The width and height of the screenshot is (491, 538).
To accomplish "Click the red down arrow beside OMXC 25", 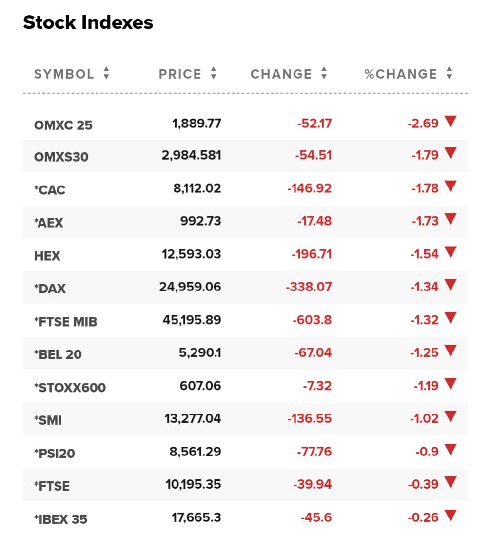I will 451,121.
